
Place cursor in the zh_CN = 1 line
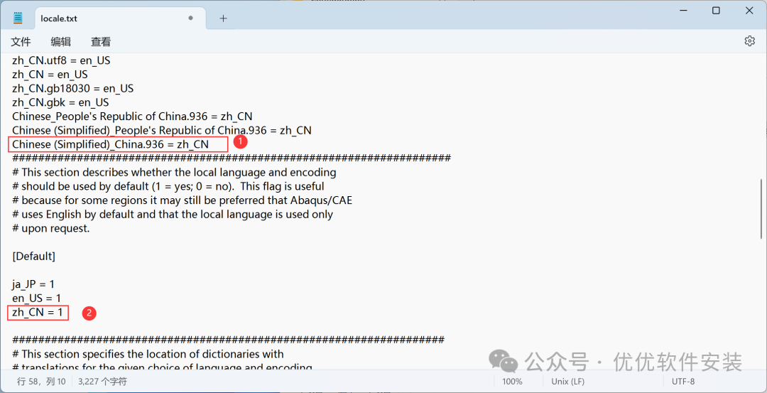[38, 313]
